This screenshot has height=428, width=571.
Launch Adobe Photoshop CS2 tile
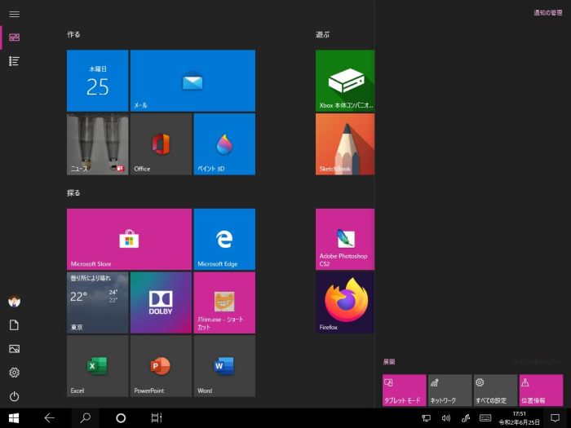point(345,239)
